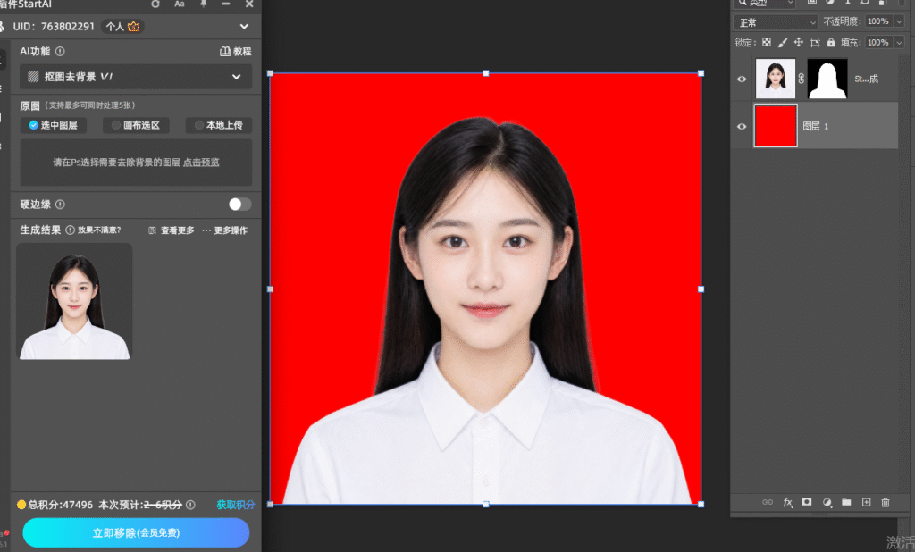
Task: Click the Aa font size icon
Action: (180, 4)
